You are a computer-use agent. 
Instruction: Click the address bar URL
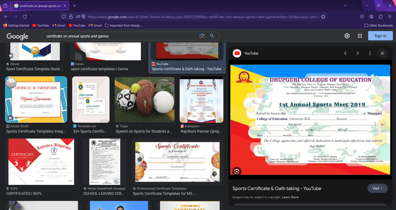tap(203, 17)
